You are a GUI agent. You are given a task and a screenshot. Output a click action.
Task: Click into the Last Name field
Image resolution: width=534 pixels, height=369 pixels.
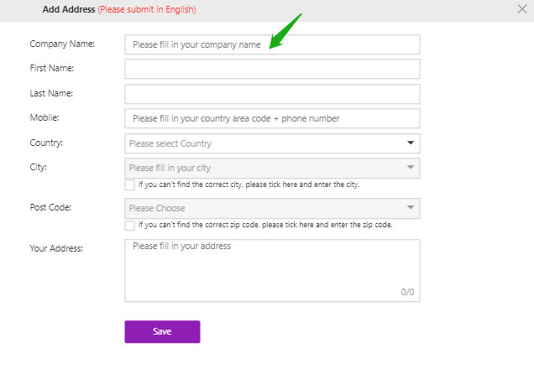pos(272,93)
